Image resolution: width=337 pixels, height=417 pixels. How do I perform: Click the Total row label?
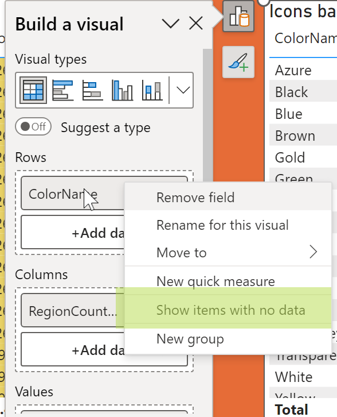tap(291, 410)
